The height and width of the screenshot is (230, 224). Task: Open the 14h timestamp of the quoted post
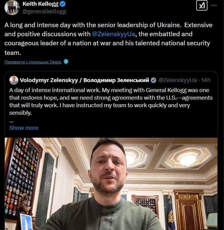[206, 80]
